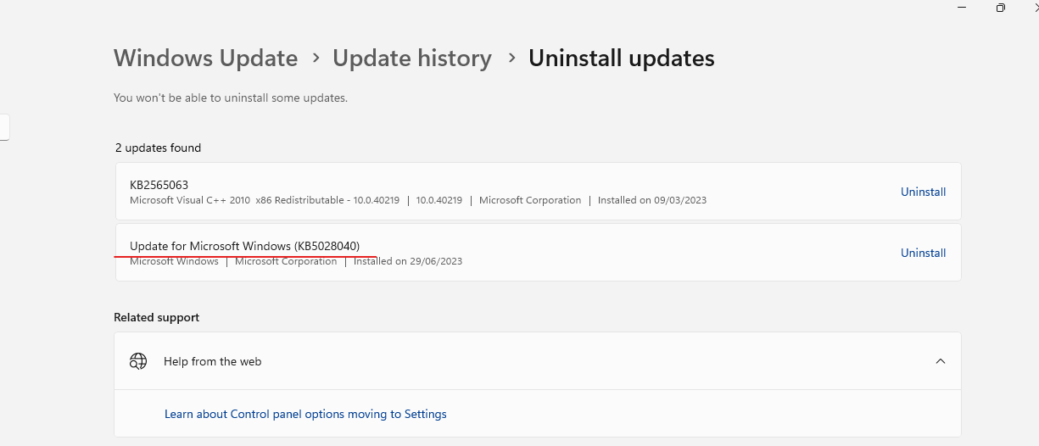Uninstall Update for Microsoft Windows (KB5028040)

click(923, 253)
